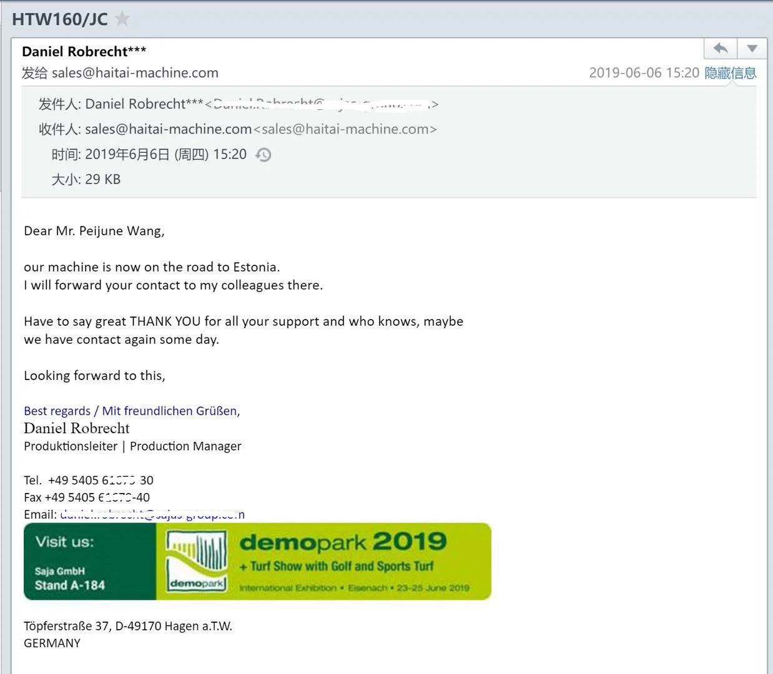Click bold sender name Daniel Robrecht*** at top

pyautogui.click(x=84, y=51)
